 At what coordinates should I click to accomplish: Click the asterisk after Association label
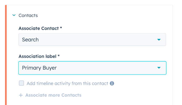coord(59,56)
